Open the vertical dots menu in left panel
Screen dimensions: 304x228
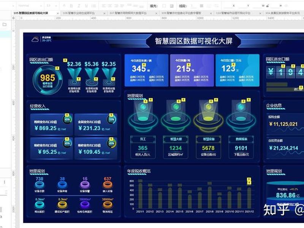[5, 182]
